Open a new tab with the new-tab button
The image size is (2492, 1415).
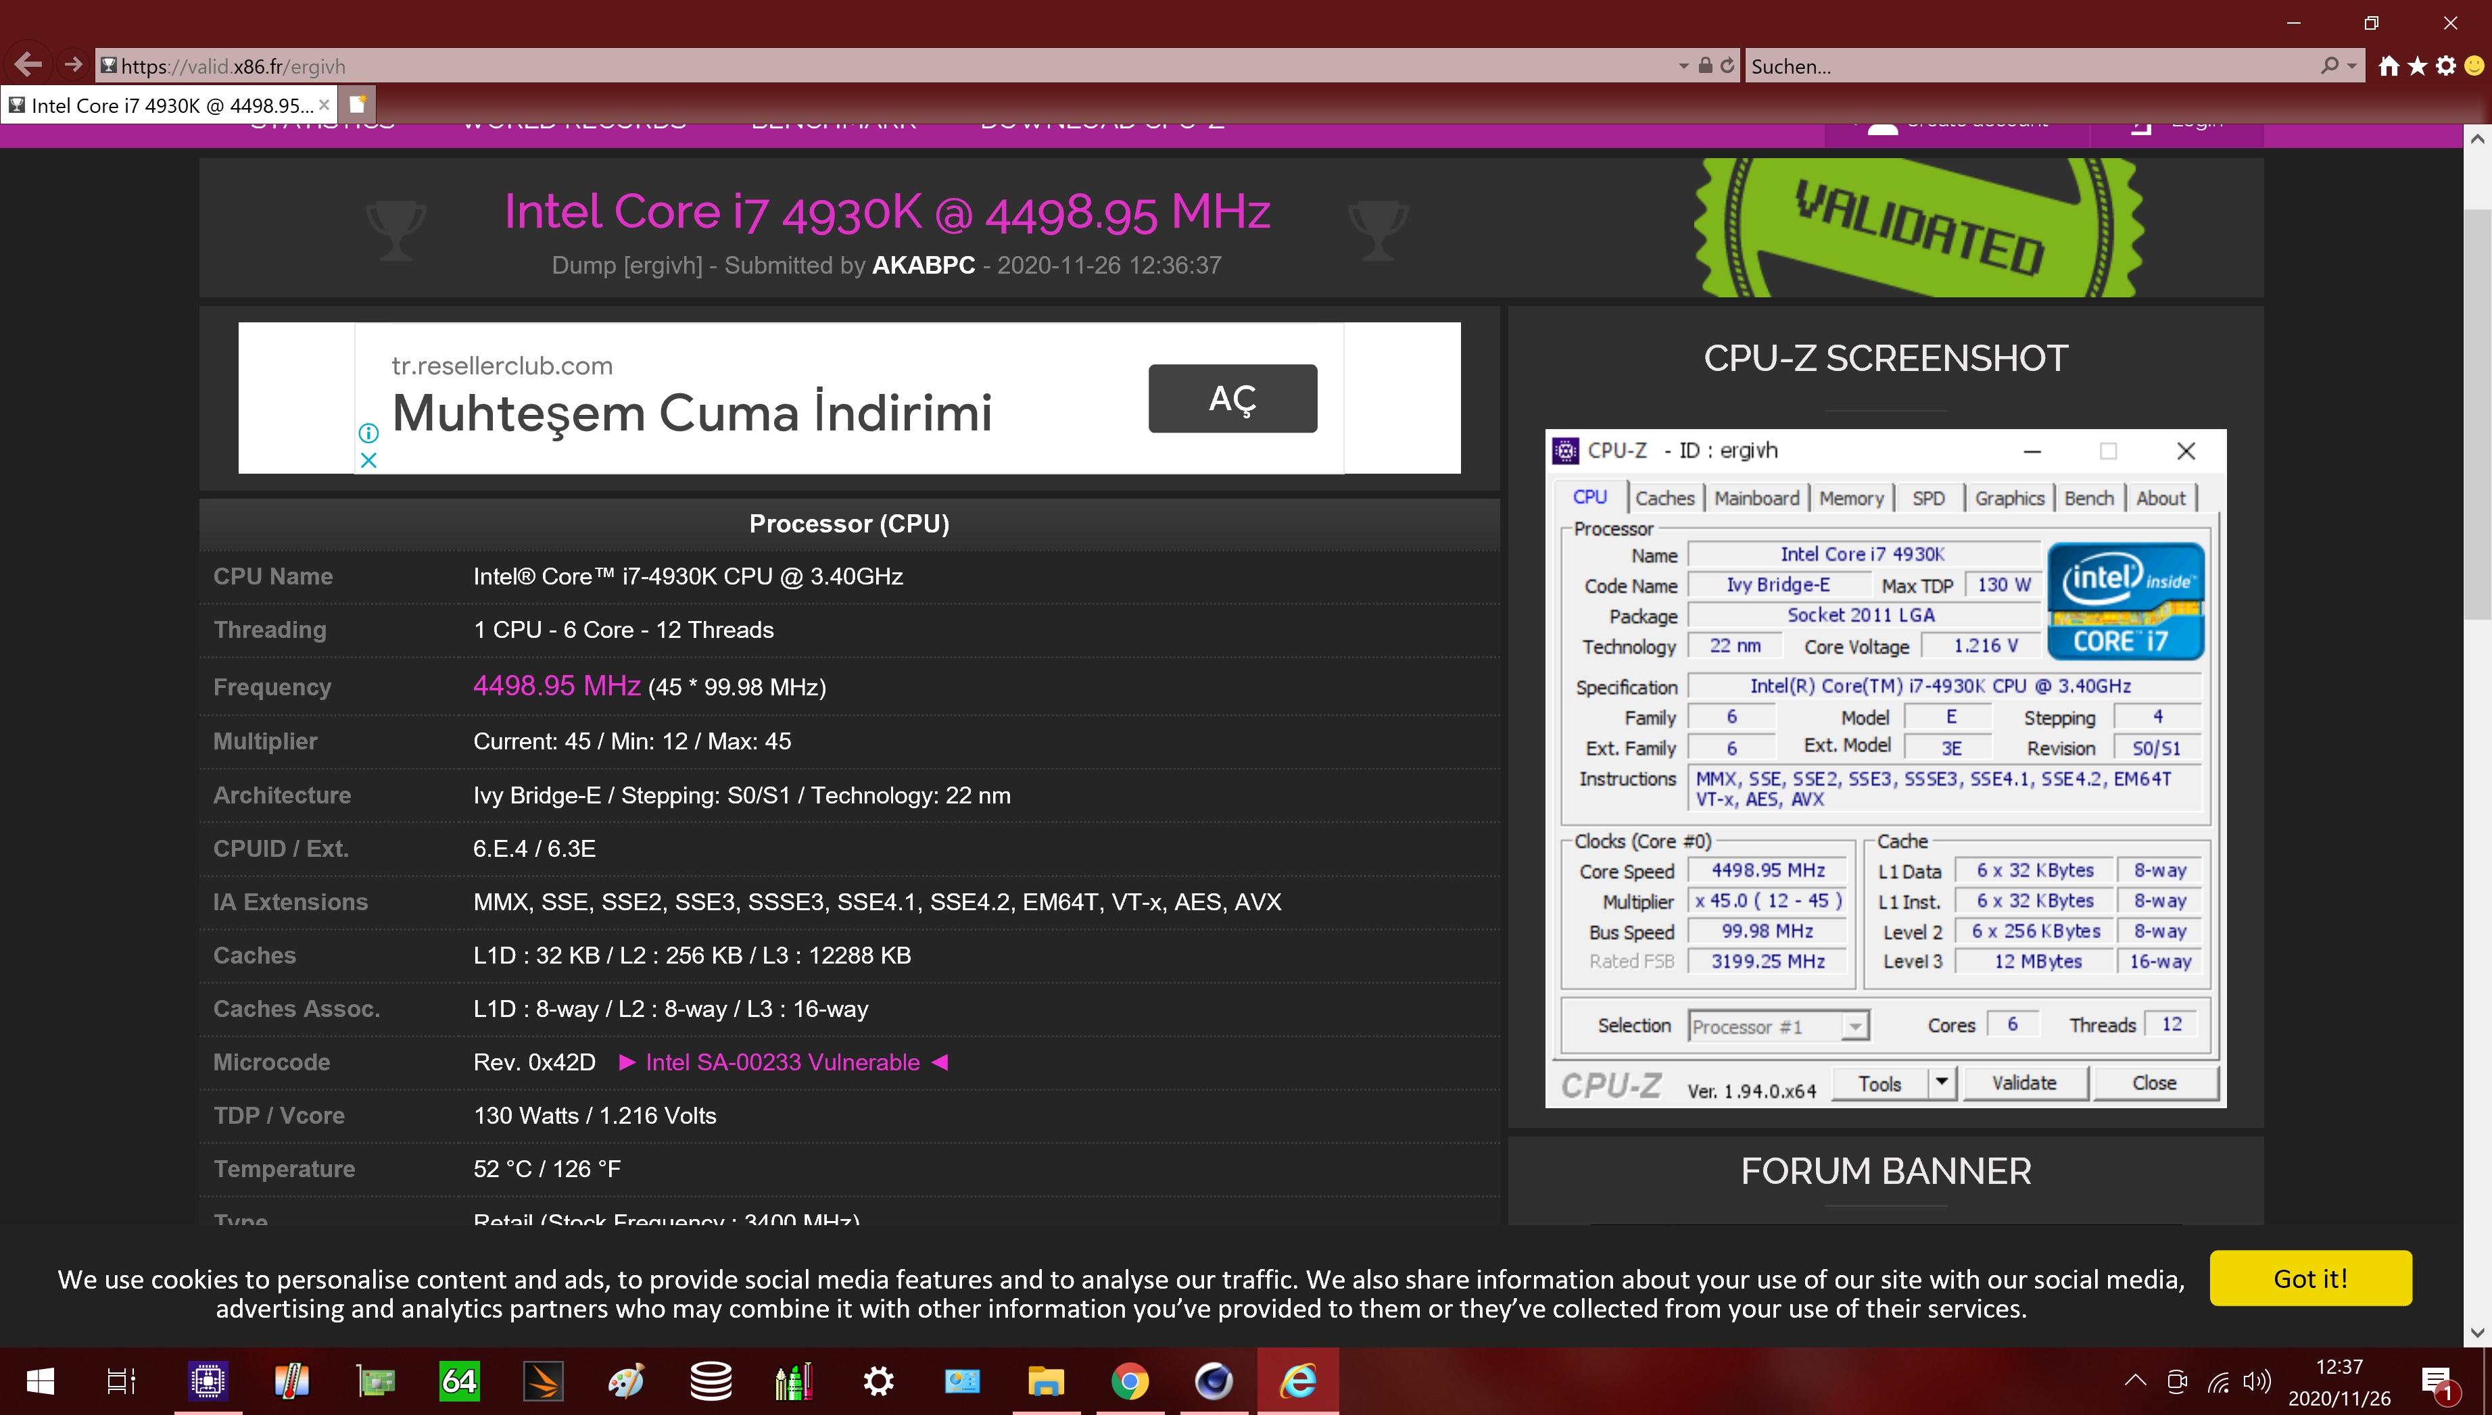(x=358, y=104)
